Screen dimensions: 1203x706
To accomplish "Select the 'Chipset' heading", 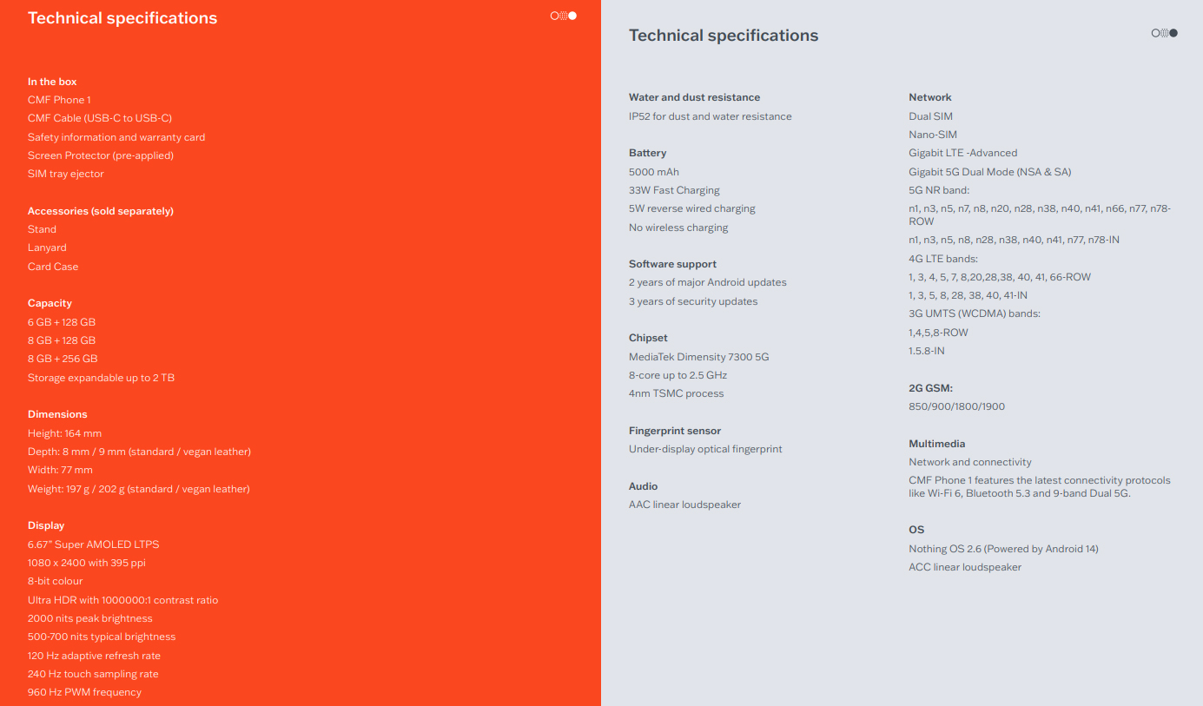I will [x=648, y=338].
